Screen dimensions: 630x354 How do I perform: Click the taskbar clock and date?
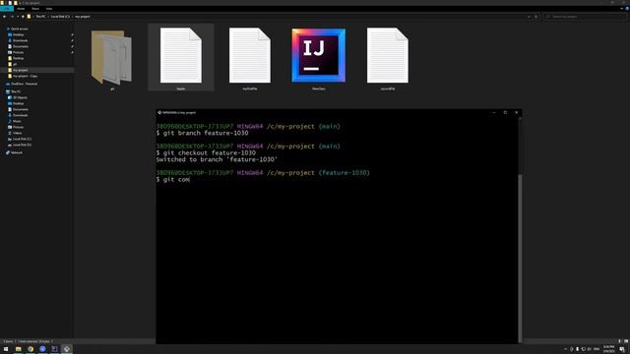609,349
